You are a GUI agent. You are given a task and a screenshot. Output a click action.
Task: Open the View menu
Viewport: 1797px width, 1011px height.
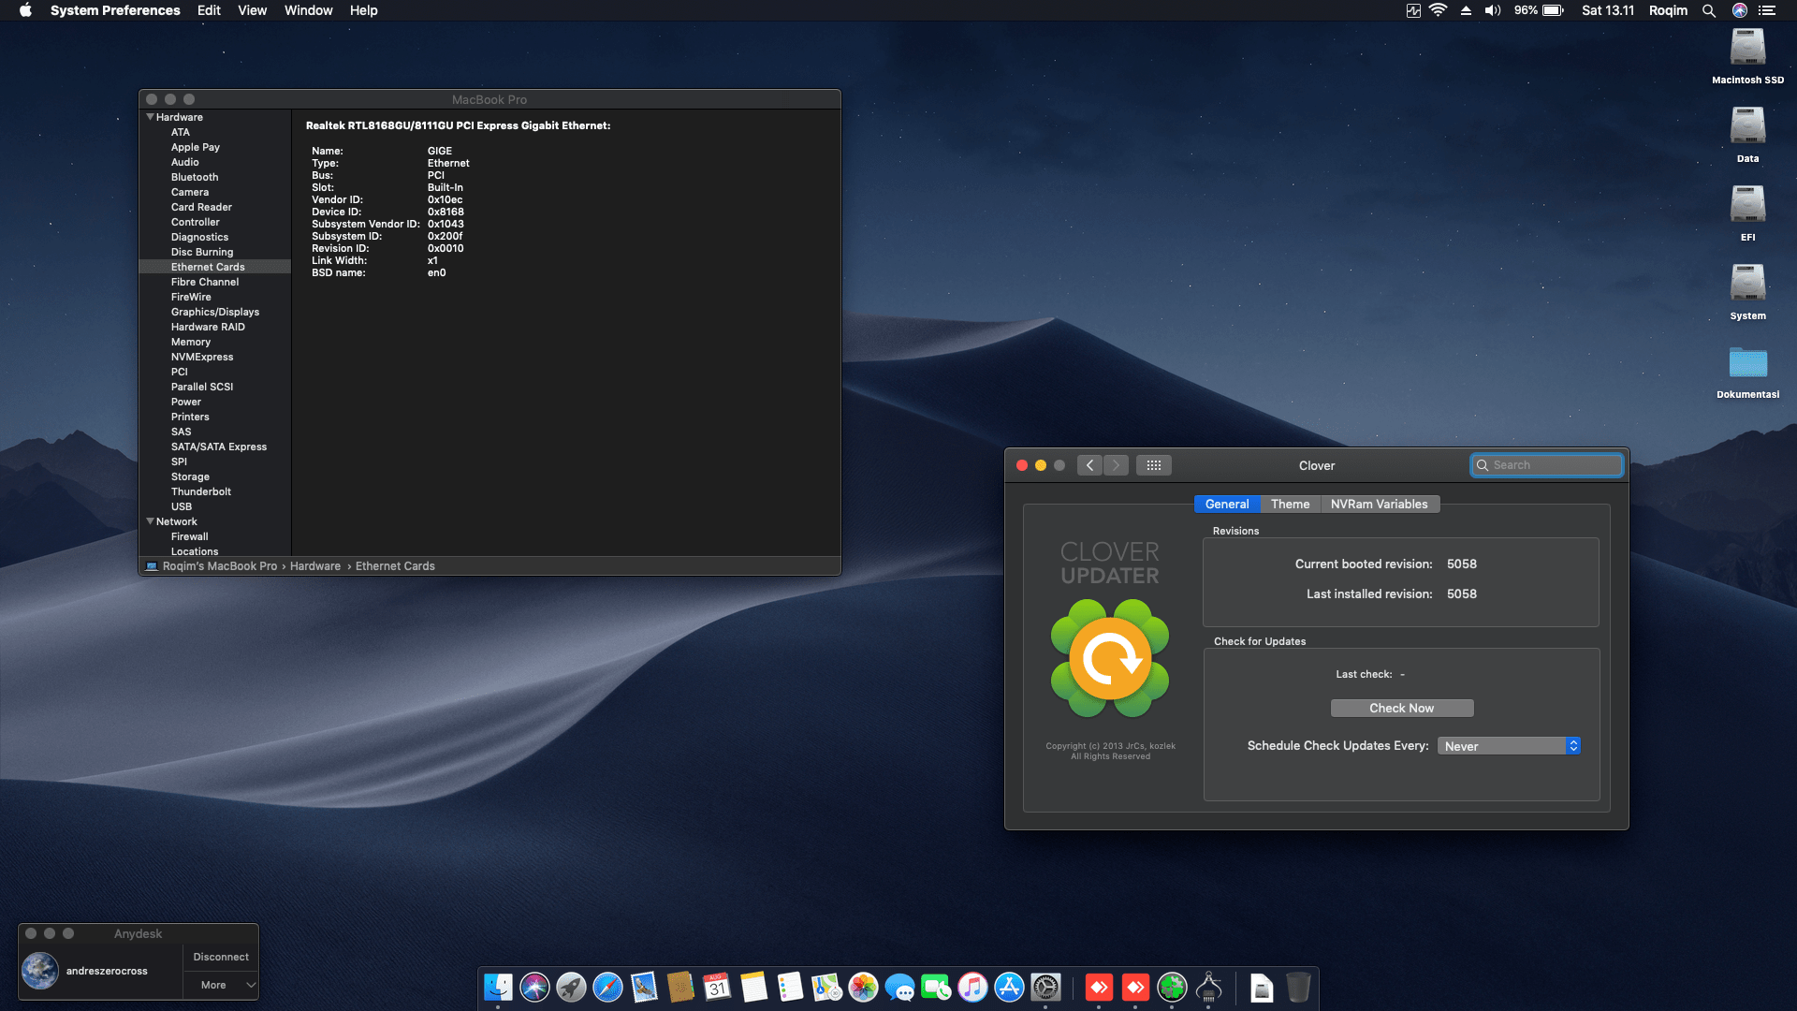tap(252, 10)
